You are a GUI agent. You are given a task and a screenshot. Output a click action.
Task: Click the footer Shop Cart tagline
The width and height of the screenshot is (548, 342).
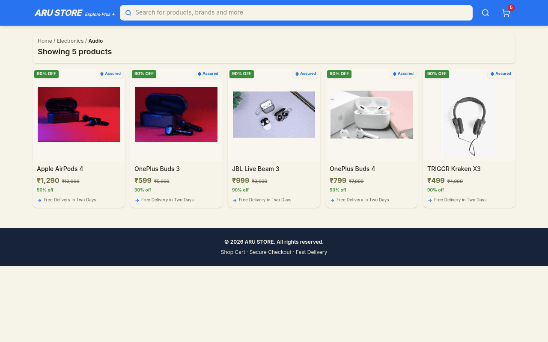click(274, 252)
